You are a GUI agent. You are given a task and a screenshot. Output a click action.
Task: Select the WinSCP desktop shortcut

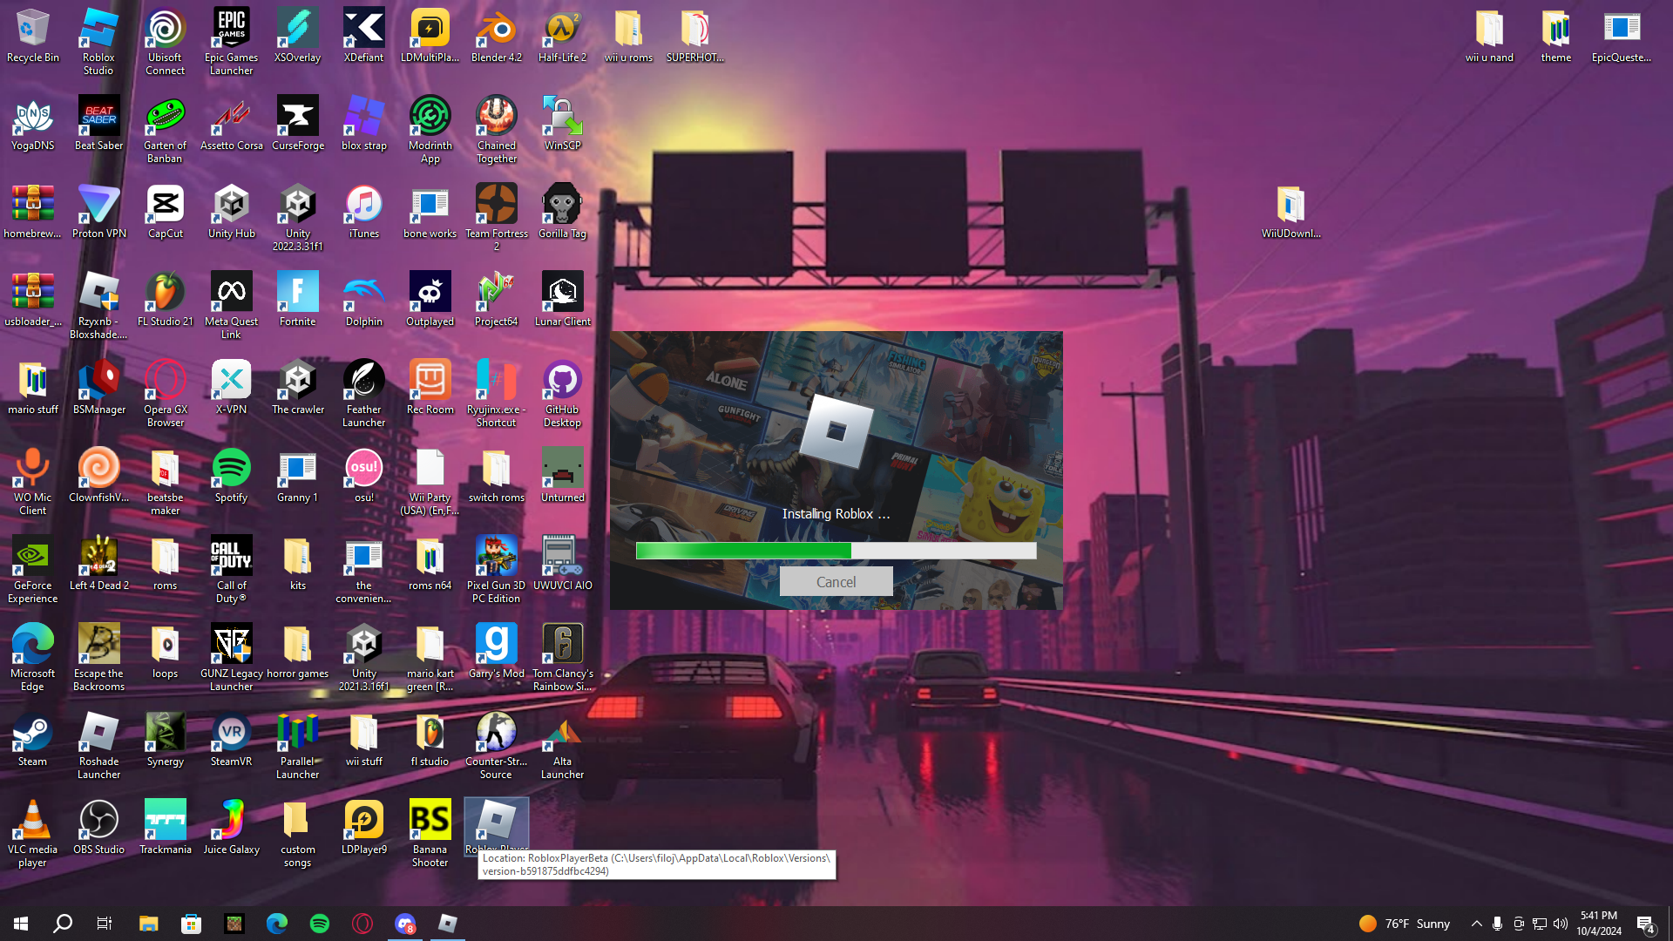562,125
